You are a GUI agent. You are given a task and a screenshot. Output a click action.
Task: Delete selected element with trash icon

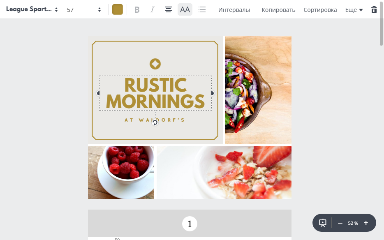374,10
